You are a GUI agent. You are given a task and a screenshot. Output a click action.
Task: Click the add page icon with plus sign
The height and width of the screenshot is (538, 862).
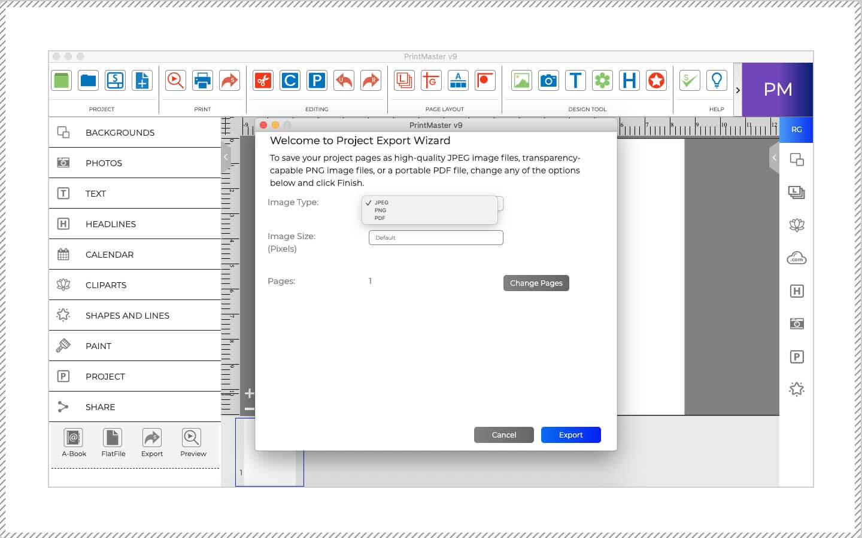(x=142, y=80)
